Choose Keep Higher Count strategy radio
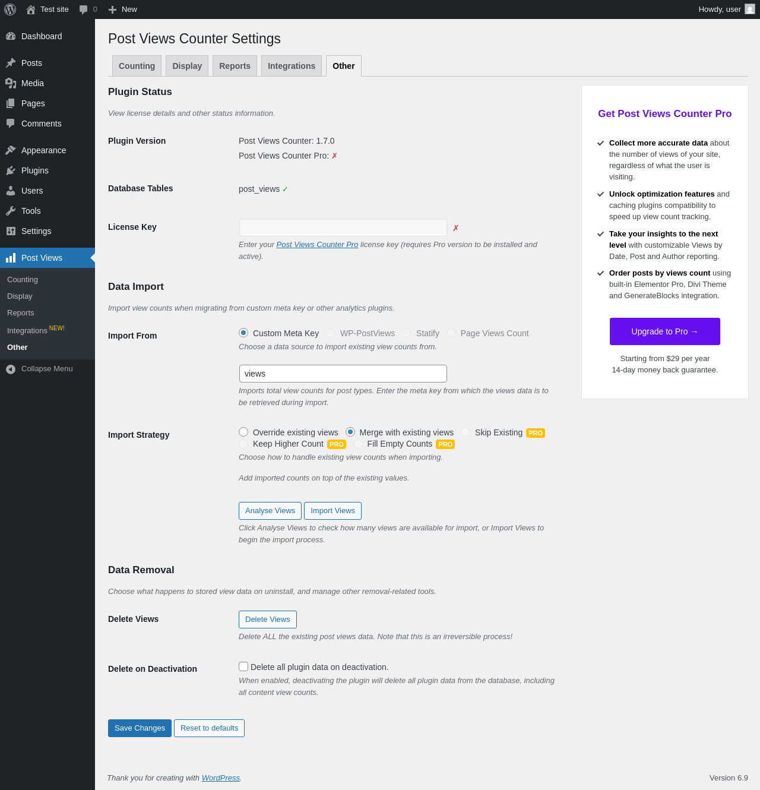760x790 pixels. [x=243, y=444]
